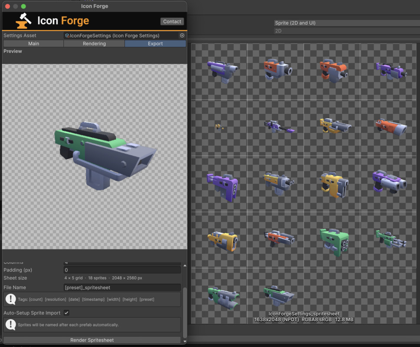Select yellow-gray shotgun sprite, second row
The image size is (420, 347).
335,126
